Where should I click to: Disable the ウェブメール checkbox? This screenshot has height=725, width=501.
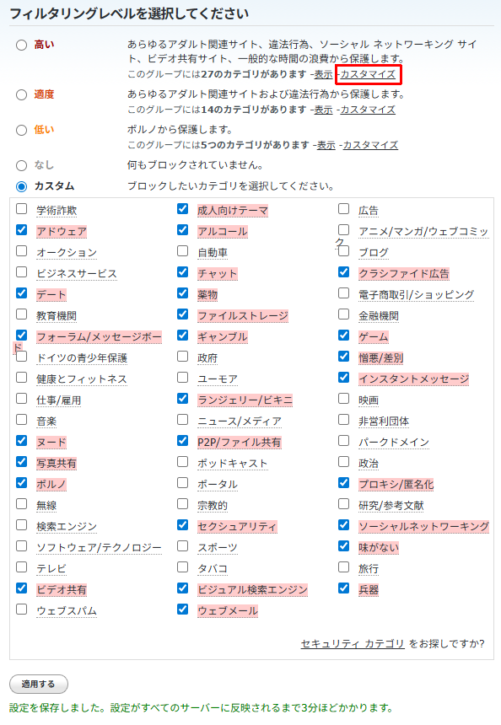[182, 609]
